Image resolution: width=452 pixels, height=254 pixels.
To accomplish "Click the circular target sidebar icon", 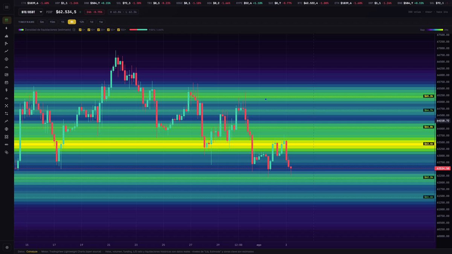I will 6,59.
